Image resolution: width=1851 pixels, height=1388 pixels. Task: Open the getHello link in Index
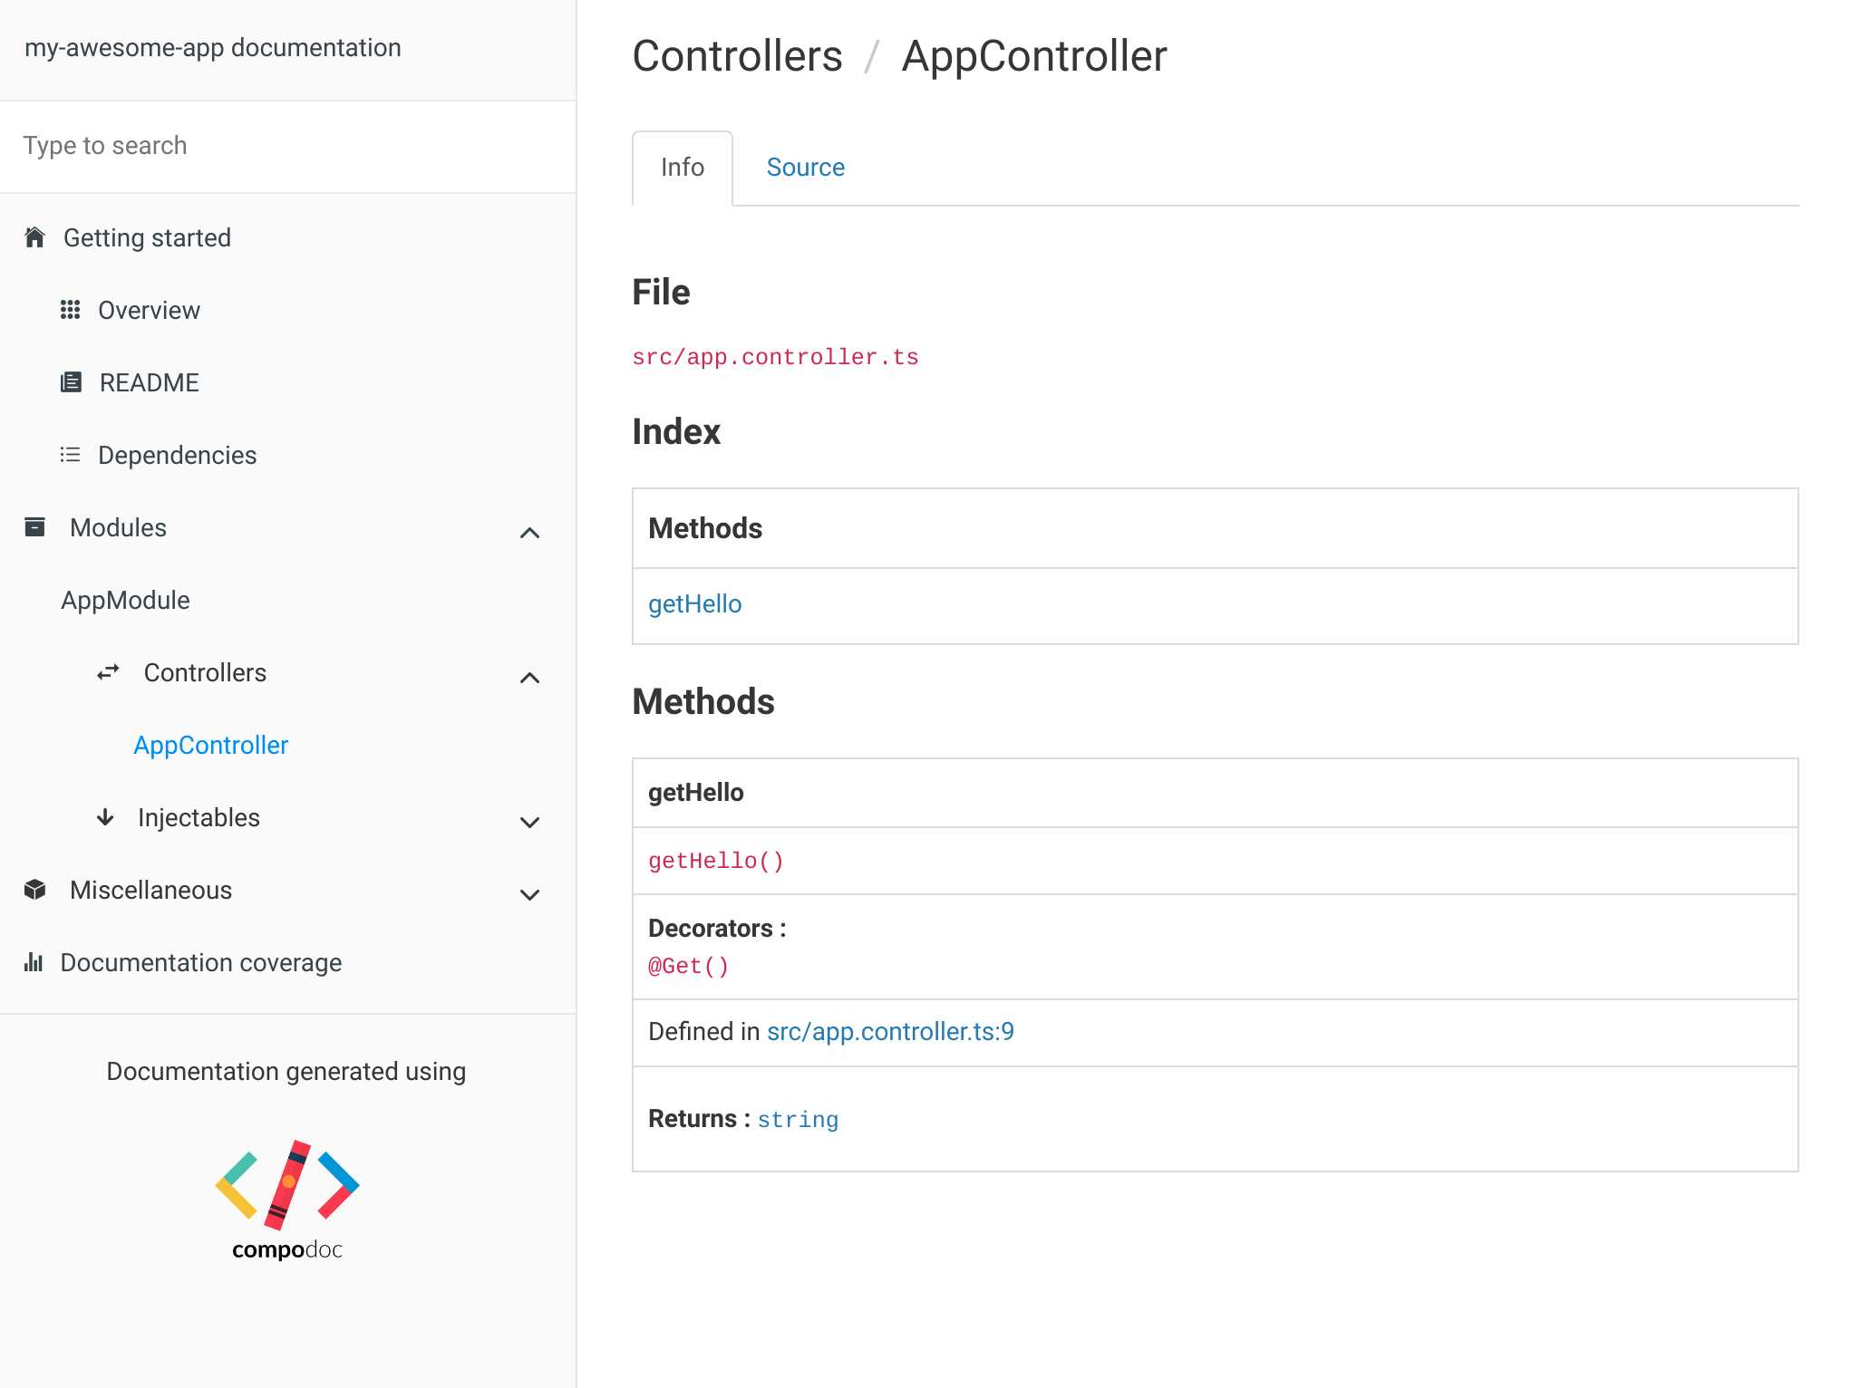(694, 604)
